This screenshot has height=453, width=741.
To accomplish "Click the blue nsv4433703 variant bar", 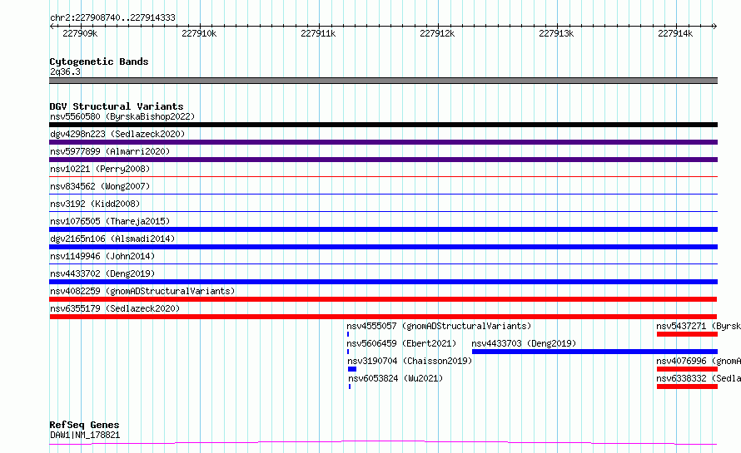I will [x=594, y=352].
